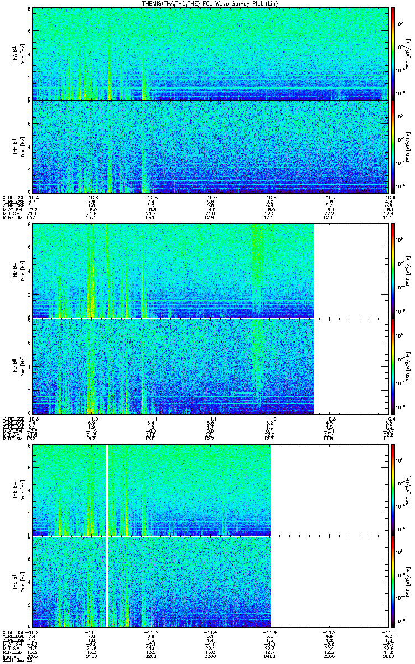
Task: Click the PSD color bar beside THE BL
Action: click(x=393, y=490)
